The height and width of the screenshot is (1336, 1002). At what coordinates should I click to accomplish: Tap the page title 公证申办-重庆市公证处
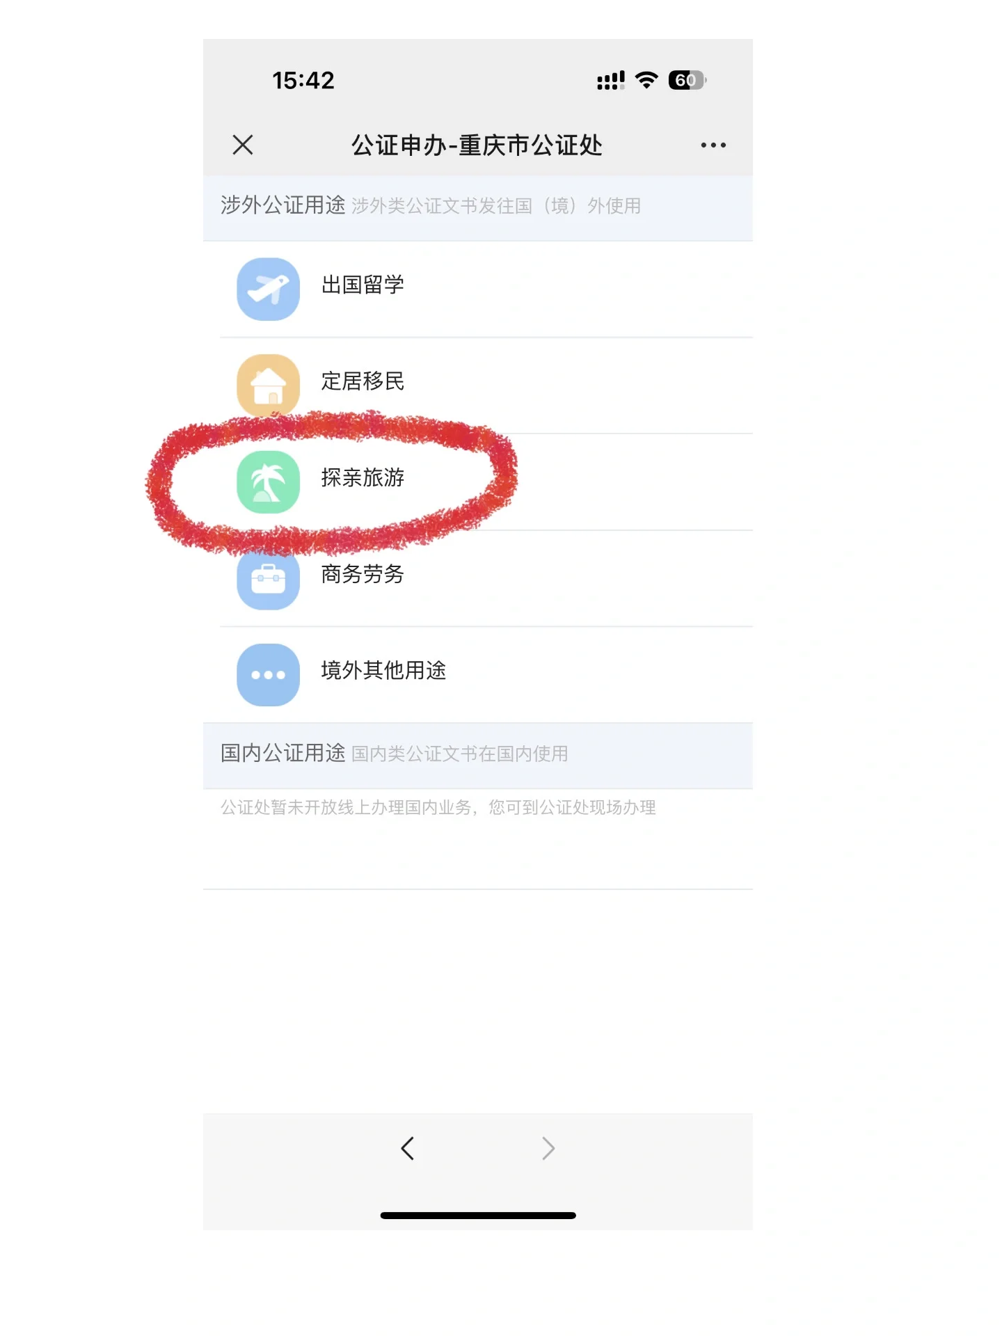click(477, 145)
